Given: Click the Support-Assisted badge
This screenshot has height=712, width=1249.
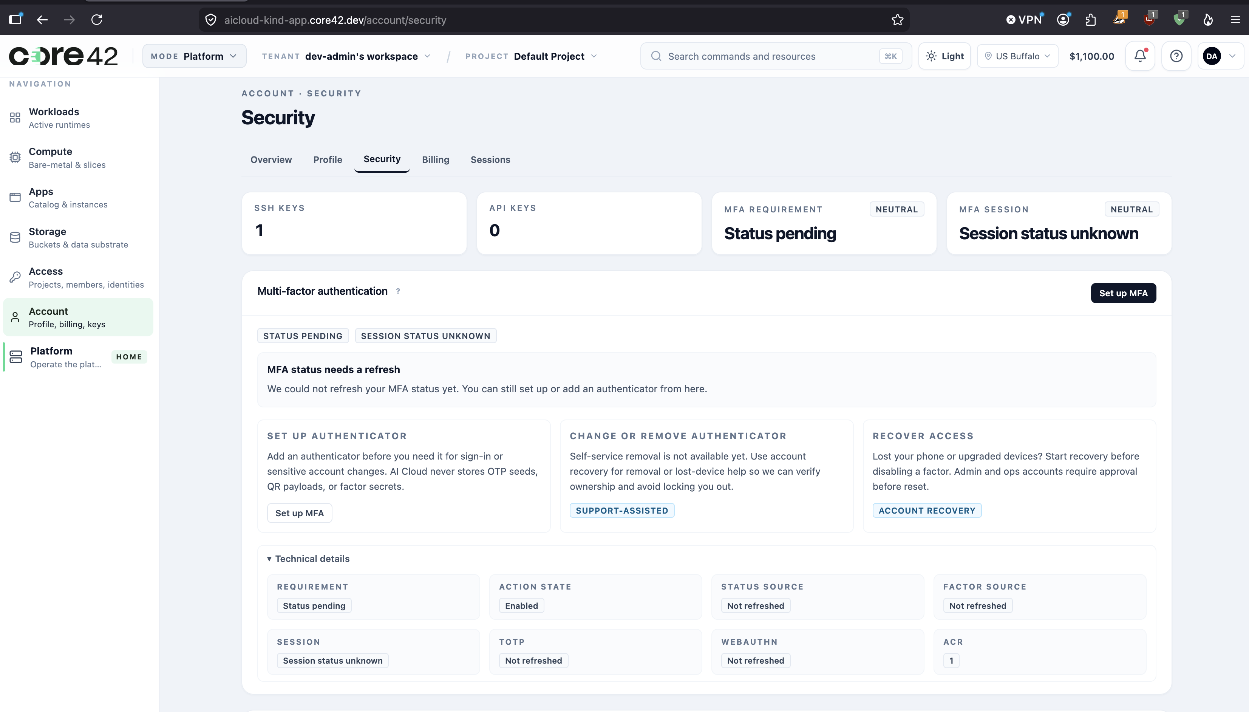Looking at the screenshot, I should click(621, 511).
